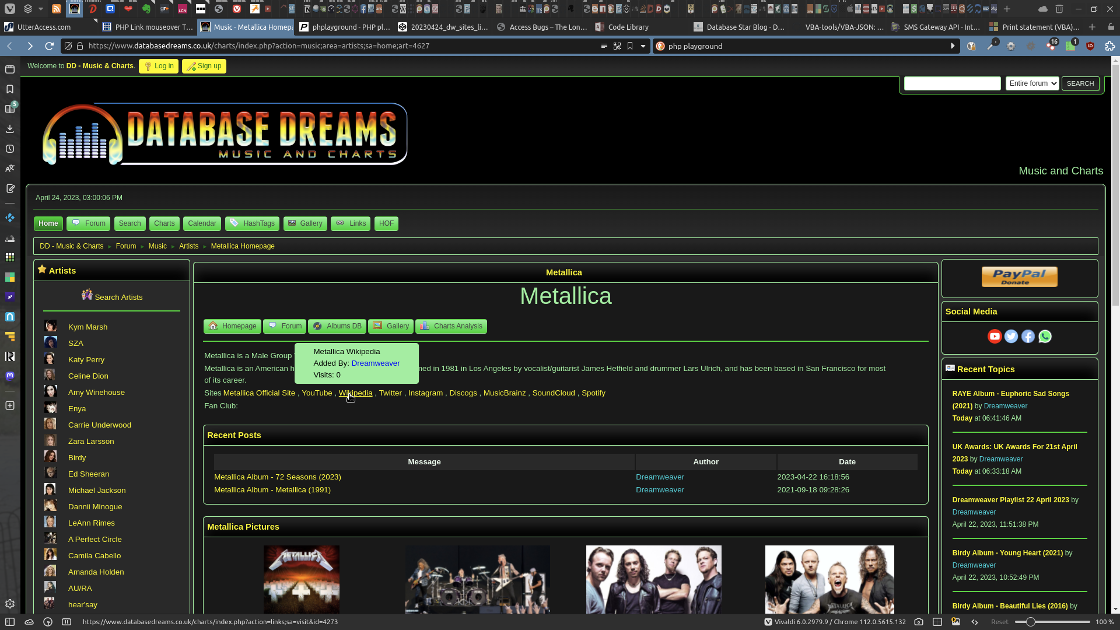Open the uBlock Origin extension icon
The width and height of the screenshot is (1120, 630).
click(1090, 46)
